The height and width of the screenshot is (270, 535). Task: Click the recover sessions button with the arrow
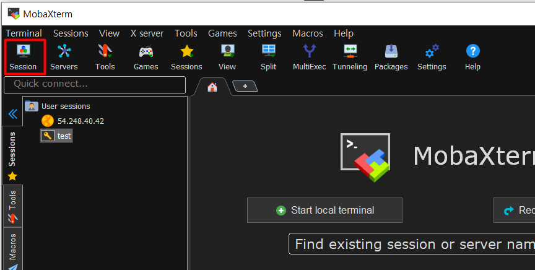514,211
